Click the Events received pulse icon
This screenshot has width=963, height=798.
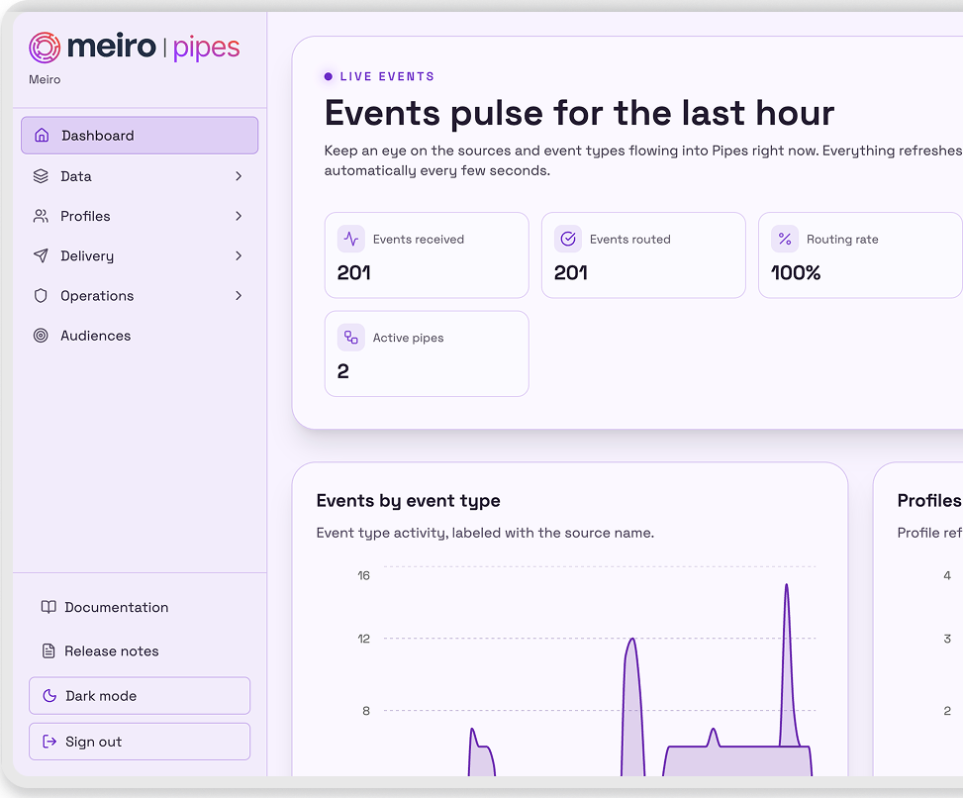[x=351, y=239]
